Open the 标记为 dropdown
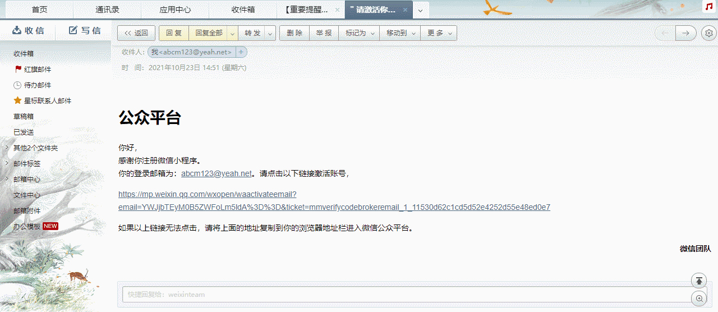Viewport: 718px width, 312px height. click(359, 33)
